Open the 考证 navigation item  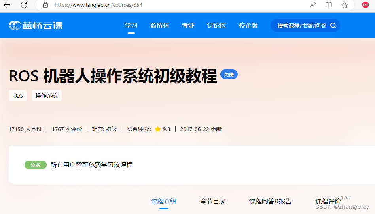[x=188, y=25]
